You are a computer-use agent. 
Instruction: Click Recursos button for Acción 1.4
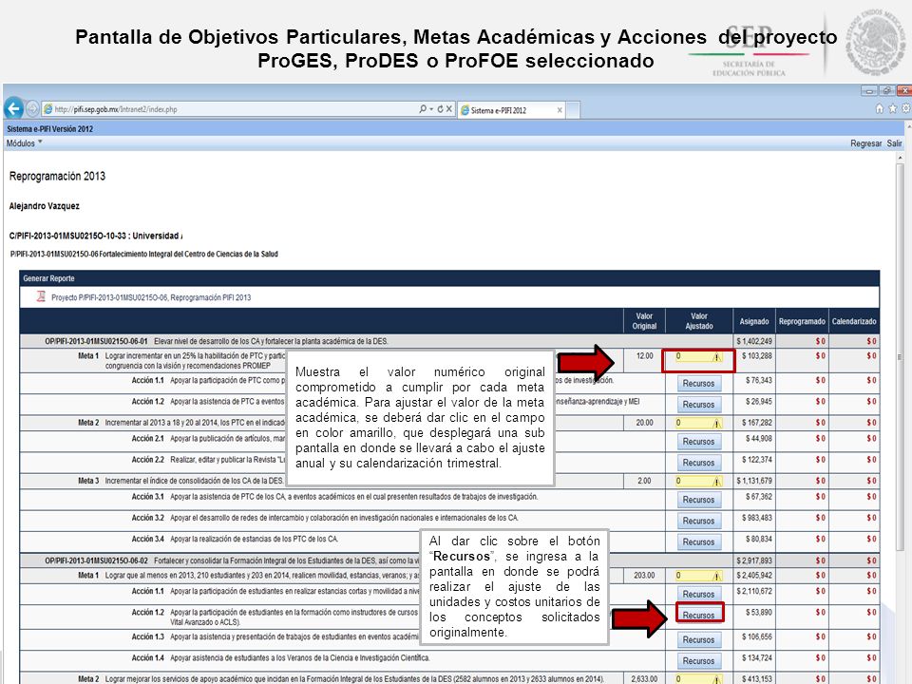coord(698,661)
